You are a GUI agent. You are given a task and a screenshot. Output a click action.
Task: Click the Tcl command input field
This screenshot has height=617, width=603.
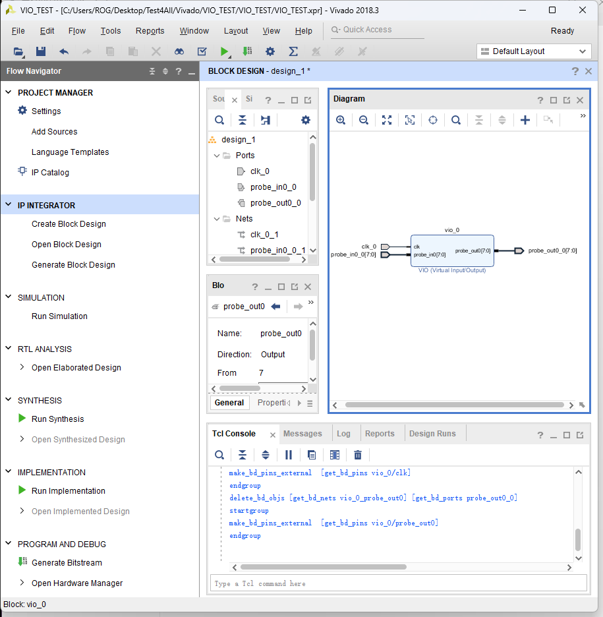coord(399,583)
